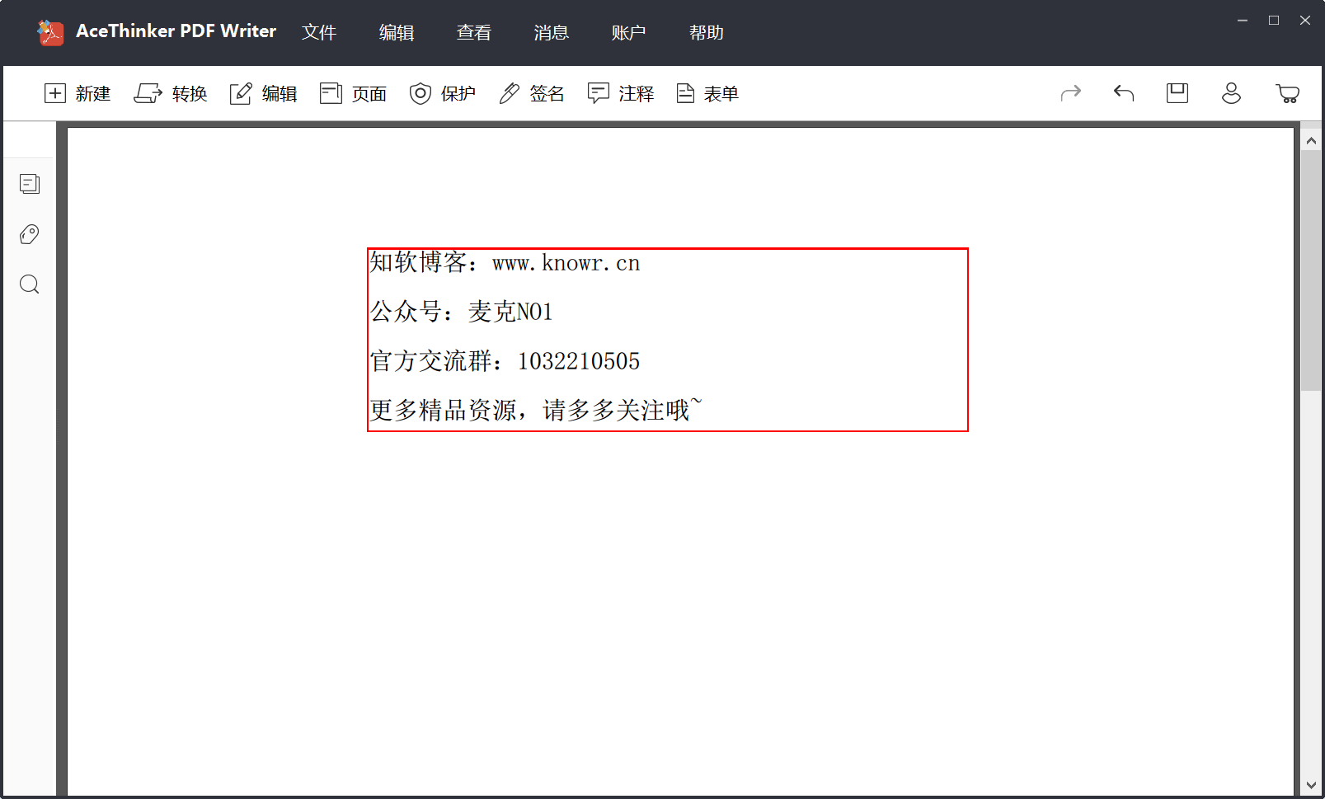This screenshot has width=1325, height=799.
Task: Open the 页面 (Page) toolbar tool
Action: 353,93
